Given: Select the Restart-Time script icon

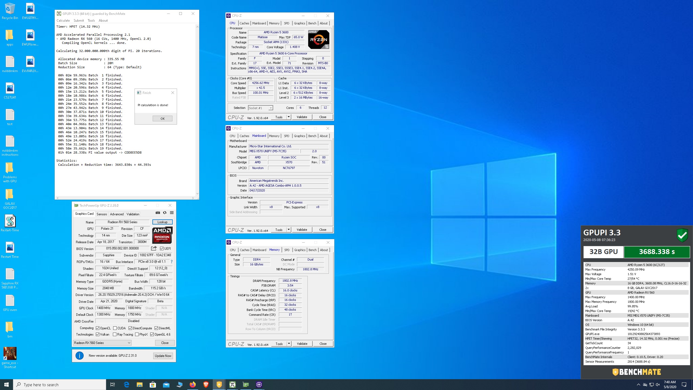Looking at the screenshot, I should (10, 223).
